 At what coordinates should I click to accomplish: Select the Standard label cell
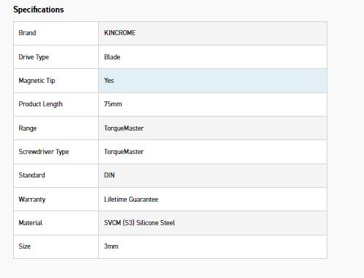(x=56, y=175)
